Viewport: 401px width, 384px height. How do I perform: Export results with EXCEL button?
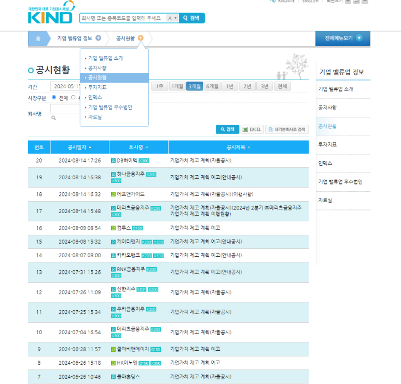[252, 129]
